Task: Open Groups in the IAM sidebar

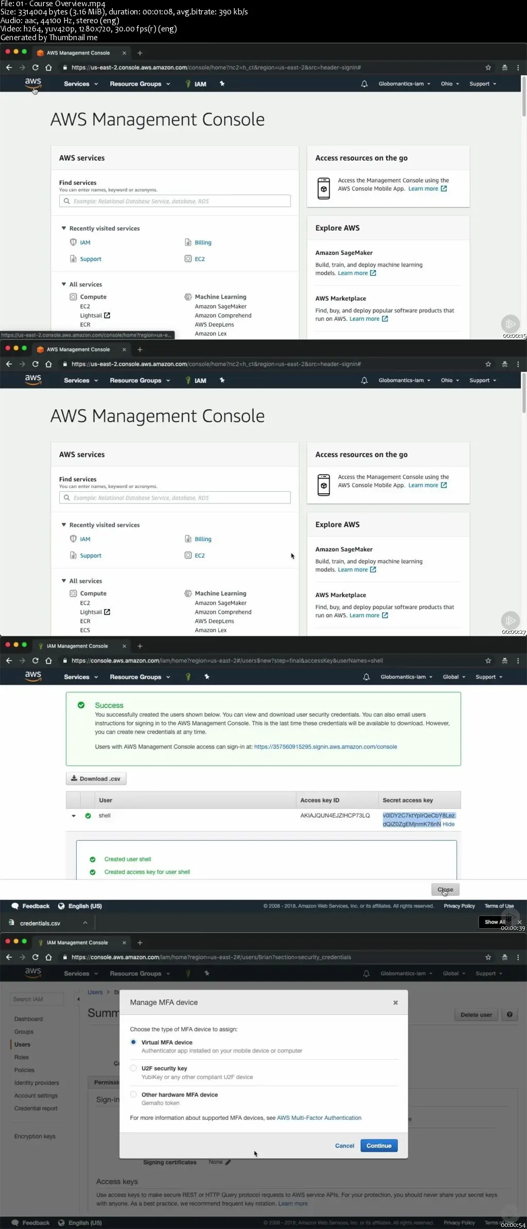Action: (24, 1032)
